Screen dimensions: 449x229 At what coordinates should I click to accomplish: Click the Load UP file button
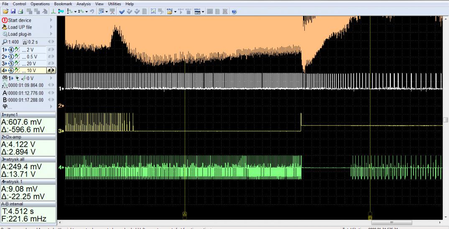coord(20,28)
